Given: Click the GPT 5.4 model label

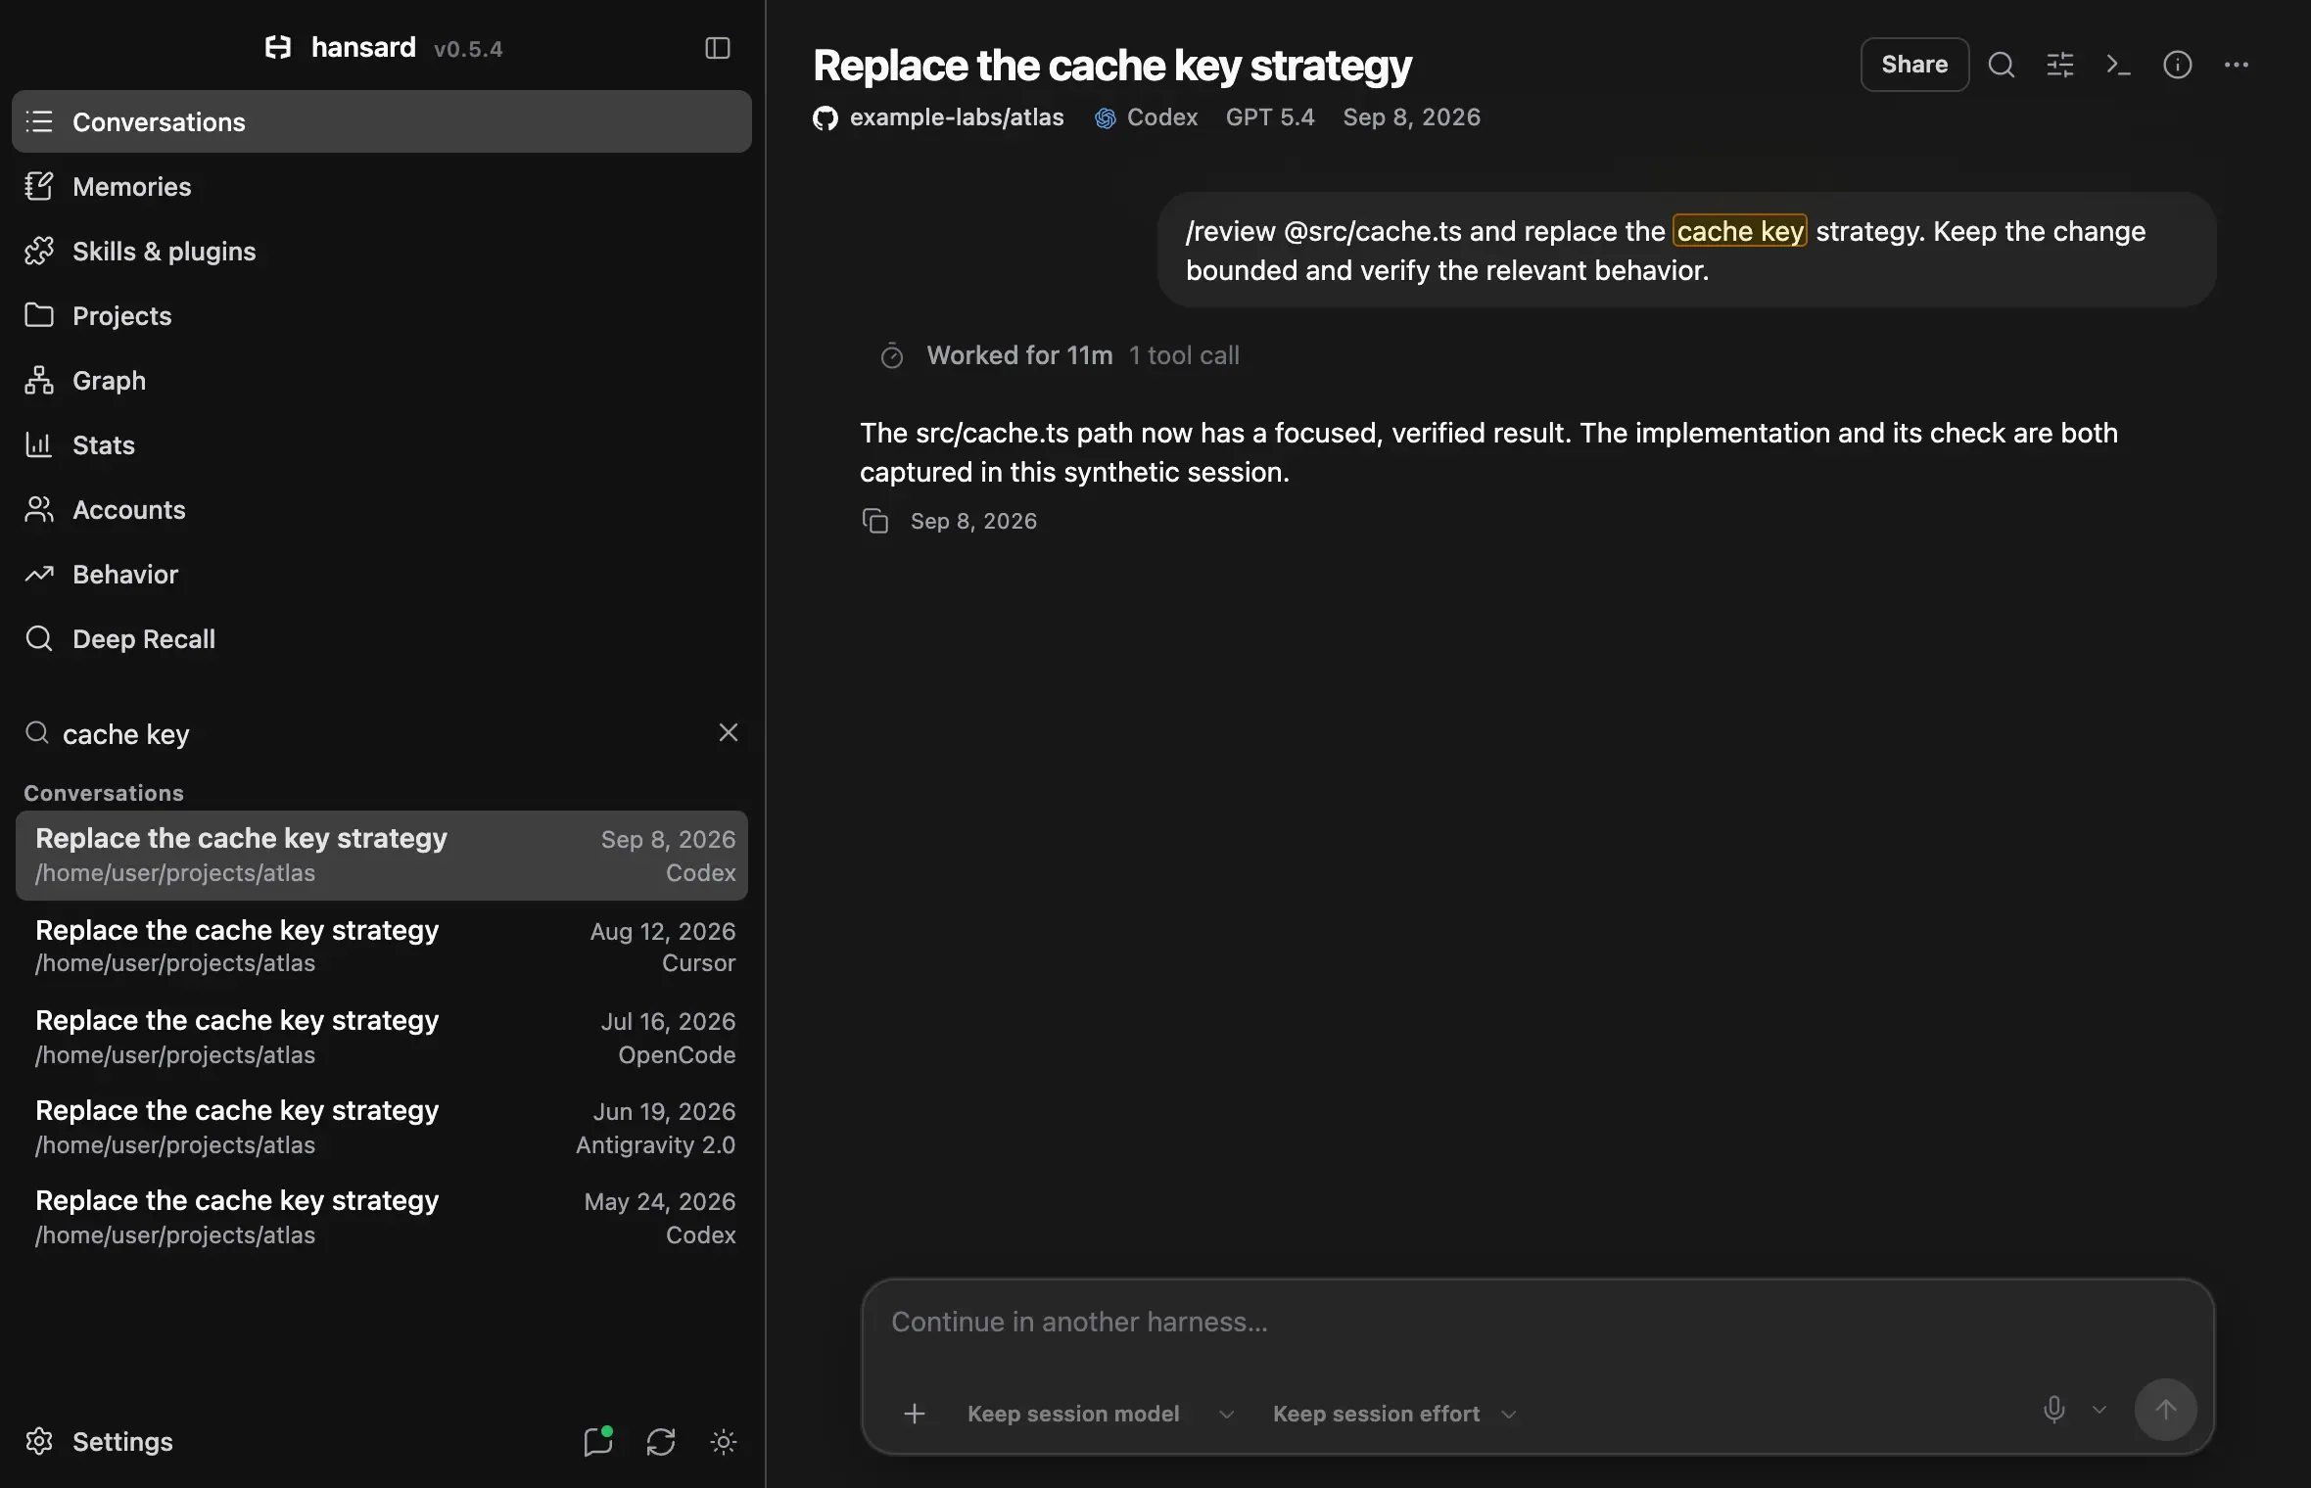Looking at the screenshot, I should pos(1270,117).
